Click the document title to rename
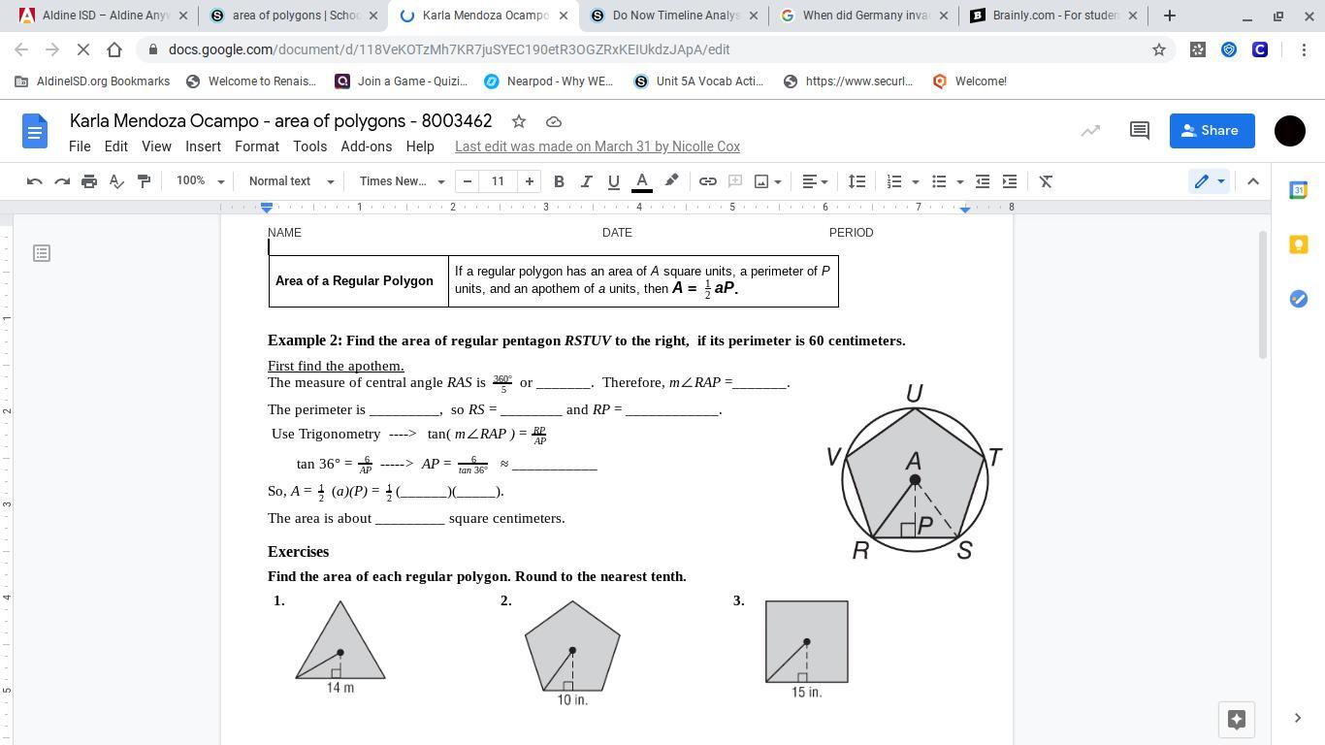 [281, 121]
